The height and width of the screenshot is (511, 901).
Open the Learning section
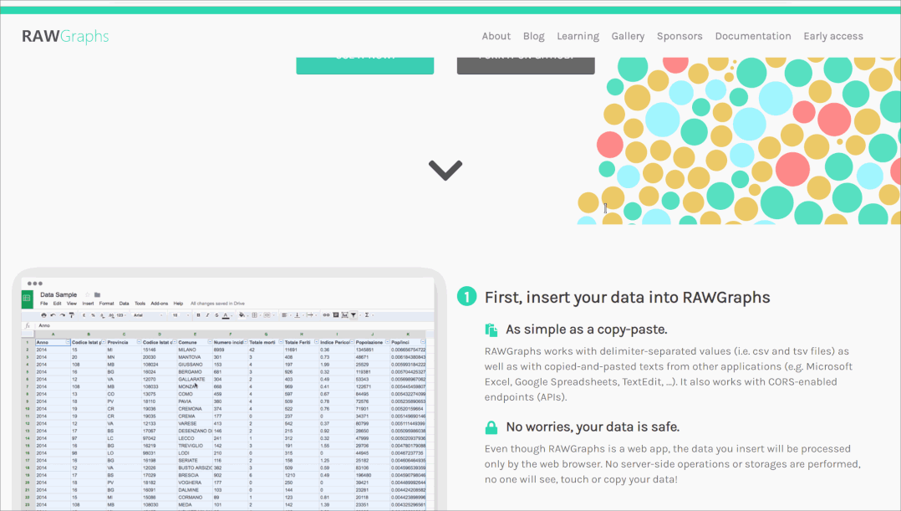click(578, 36)
